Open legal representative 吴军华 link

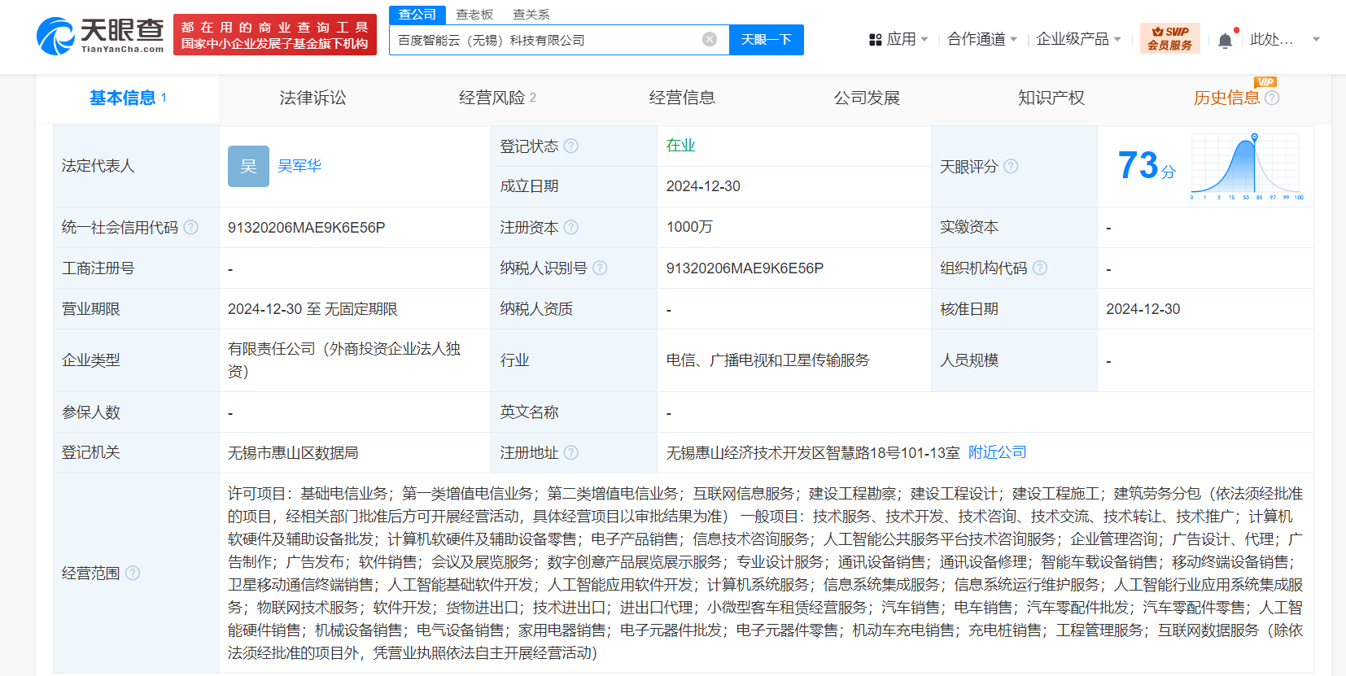(x=299, y=166)
